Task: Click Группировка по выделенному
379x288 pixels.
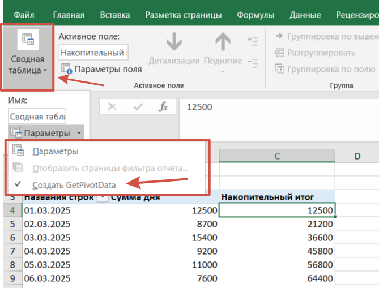Action: [327, 36]
